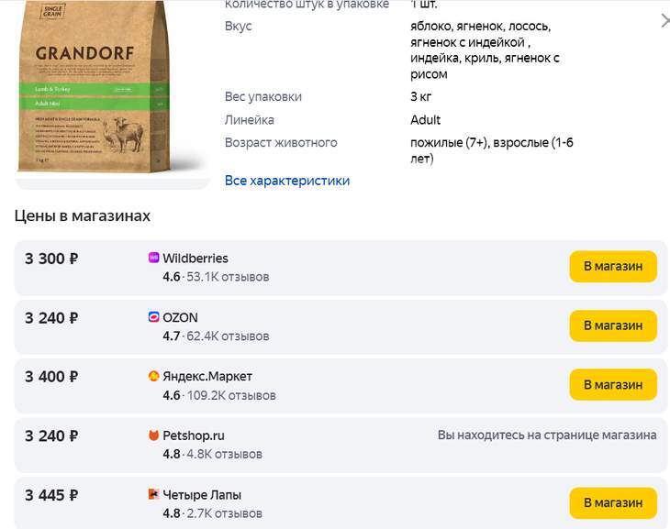670x529 pixels.
Task: Click the Четыре Лапы logo icon
Action: tap(153, 494)
